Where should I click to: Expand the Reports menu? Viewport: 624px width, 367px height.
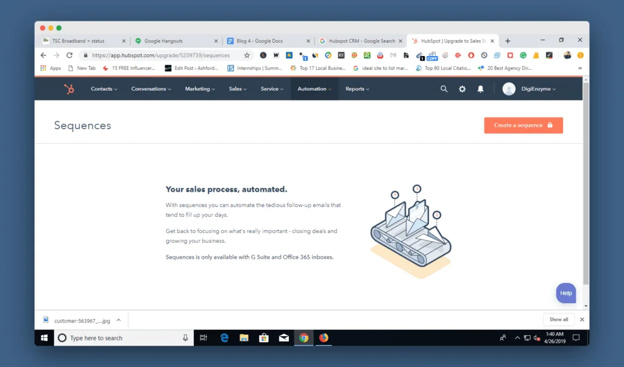point(357,89)
